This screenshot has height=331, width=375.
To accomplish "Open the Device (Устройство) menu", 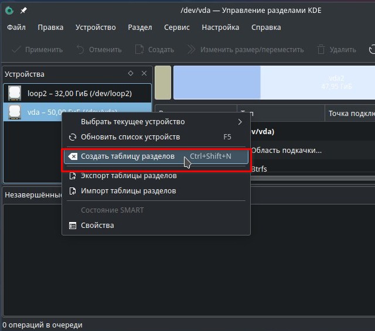I will [96, 28].
